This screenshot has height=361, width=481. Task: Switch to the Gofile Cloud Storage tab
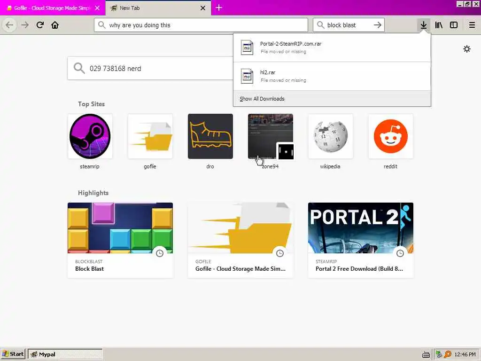[52, 8]
